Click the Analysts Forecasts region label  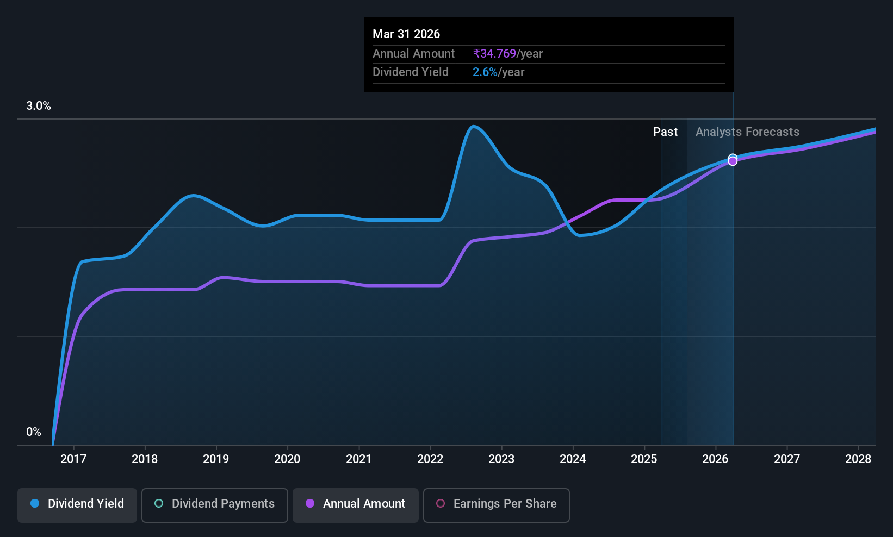pos(747,132)
